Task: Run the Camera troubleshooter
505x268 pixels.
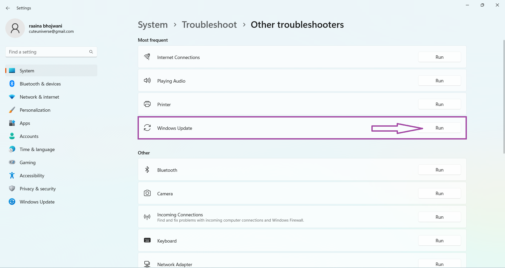Action: [439, 194]
